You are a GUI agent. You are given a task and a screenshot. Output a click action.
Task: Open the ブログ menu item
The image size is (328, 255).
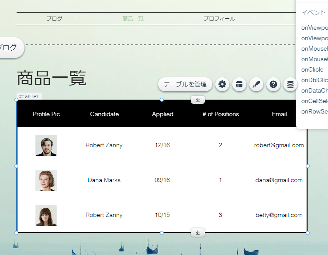[x=55, y=19]
